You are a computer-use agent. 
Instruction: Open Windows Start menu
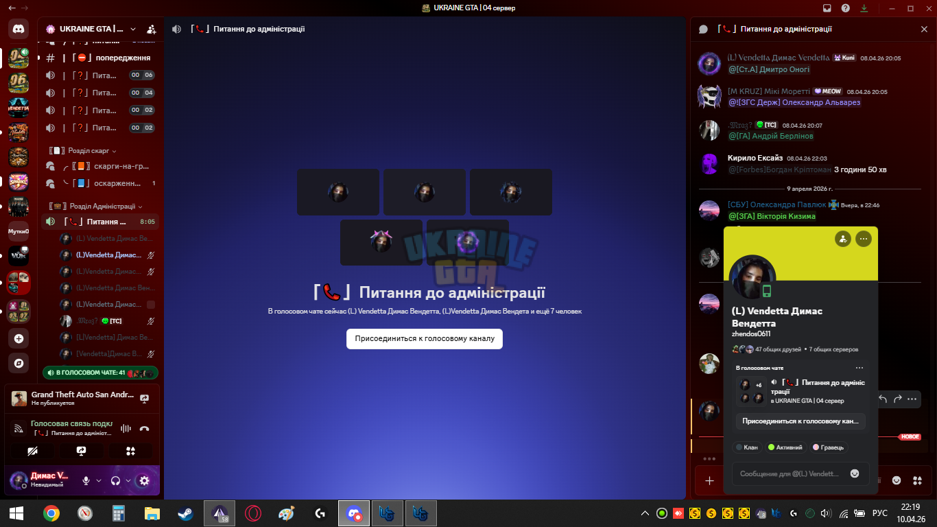pyautogui.click(x=16, y=513)
